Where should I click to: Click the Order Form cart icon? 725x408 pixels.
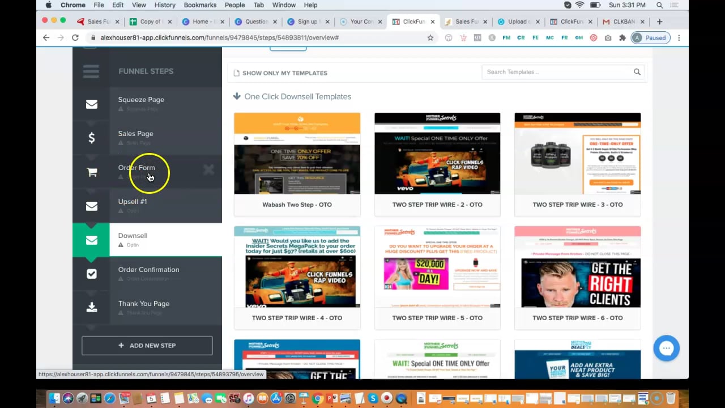(91, 172)
